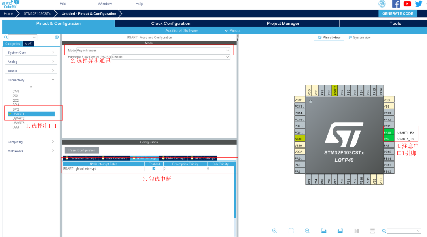Viewport: 427px width, 237px height.
Task: Open Additional Software
Action: coord(182,30)
